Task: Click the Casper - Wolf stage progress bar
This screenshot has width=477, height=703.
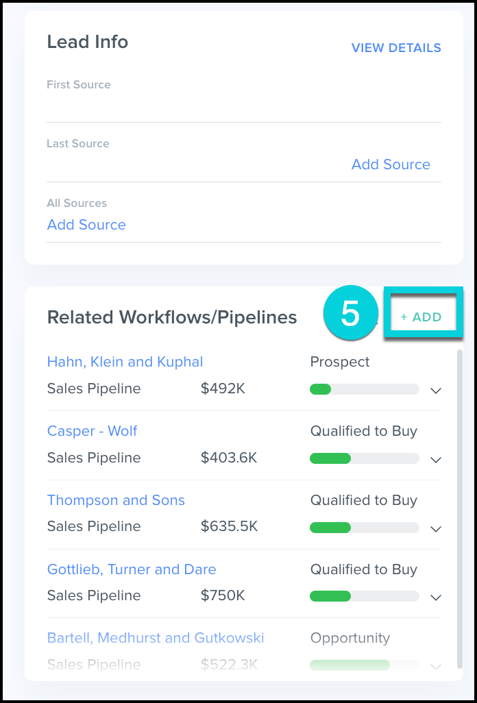Action: 364,458
